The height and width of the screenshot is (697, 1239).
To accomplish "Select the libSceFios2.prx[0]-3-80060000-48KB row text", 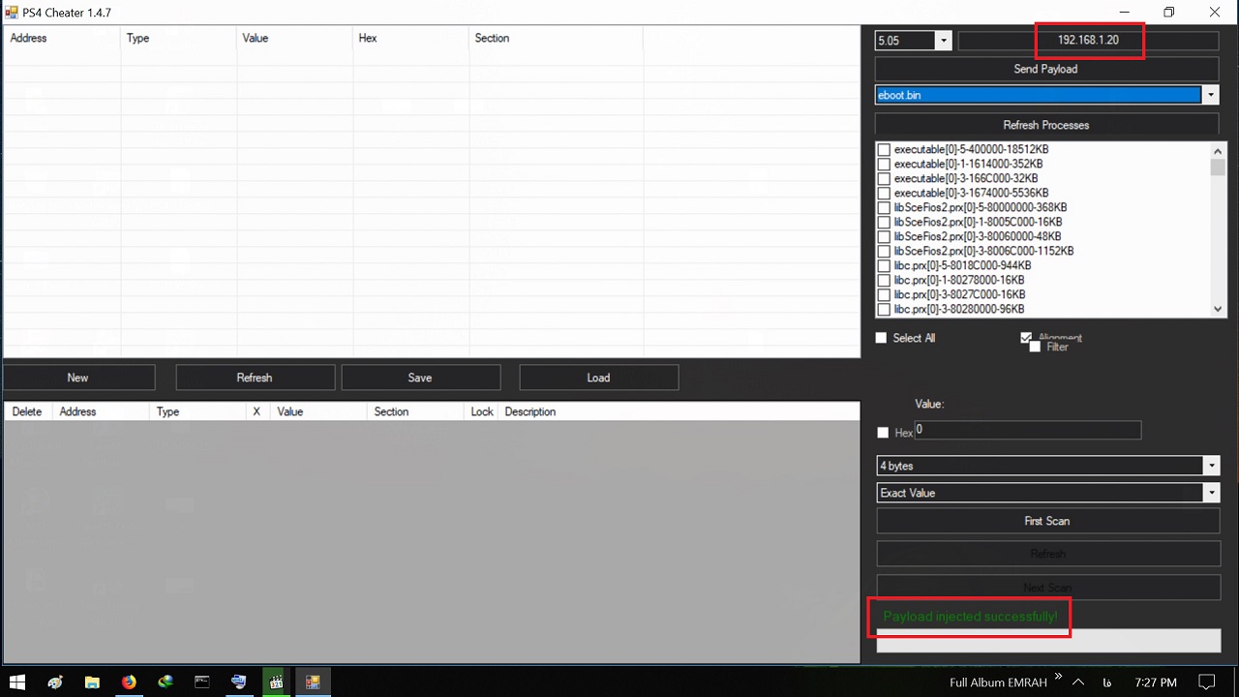I will 978,236.
